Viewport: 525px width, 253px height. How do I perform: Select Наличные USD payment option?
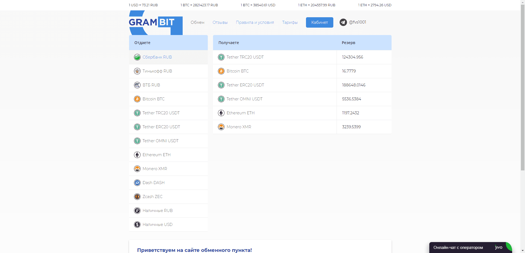coord(157,224)
